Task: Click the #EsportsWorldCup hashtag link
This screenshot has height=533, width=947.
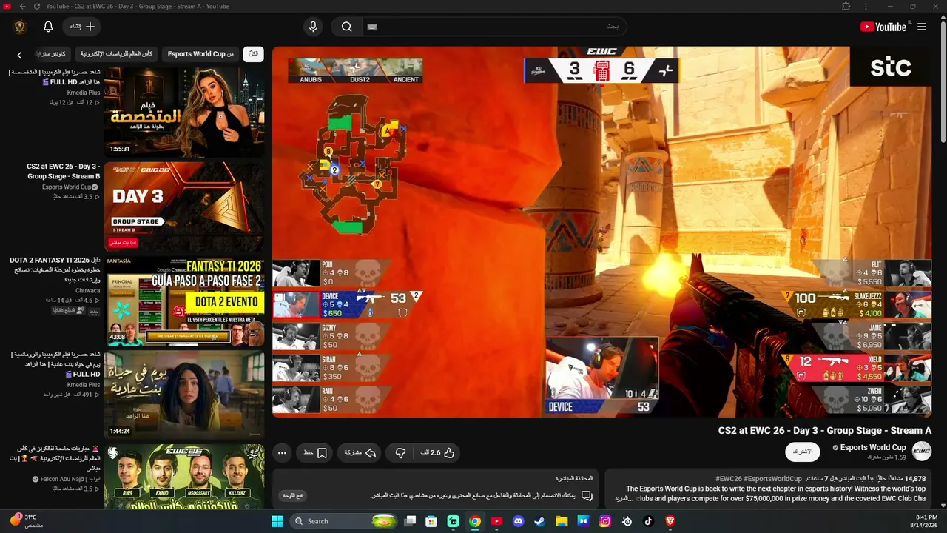Action: (772, 479)
